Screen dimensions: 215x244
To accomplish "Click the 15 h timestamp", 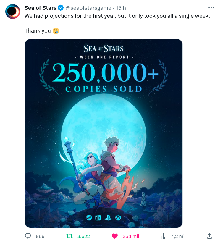I will point(121,8).
